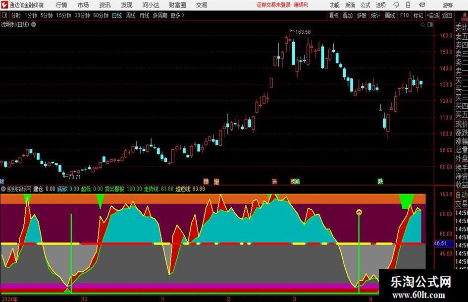
Task: Expand the 更多 period options
Action: coord(177,15)
